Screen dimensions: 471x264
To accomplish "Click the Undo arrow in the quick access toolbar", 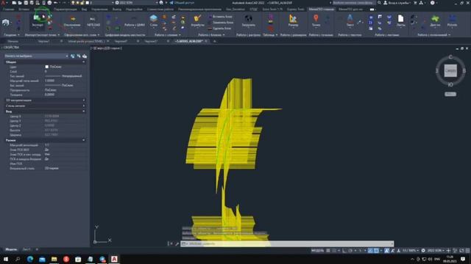I will [56, 3].
